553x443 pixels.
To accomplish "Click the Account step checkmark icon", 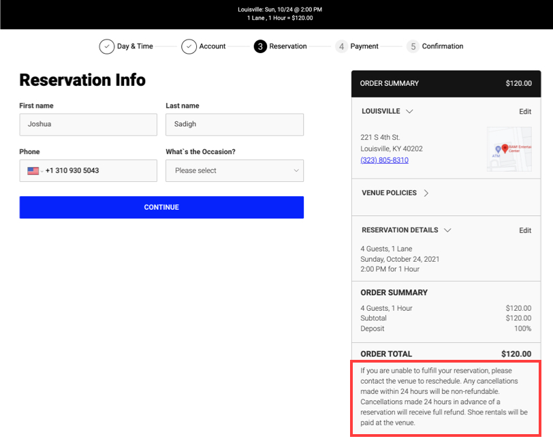I will point(189,46).
